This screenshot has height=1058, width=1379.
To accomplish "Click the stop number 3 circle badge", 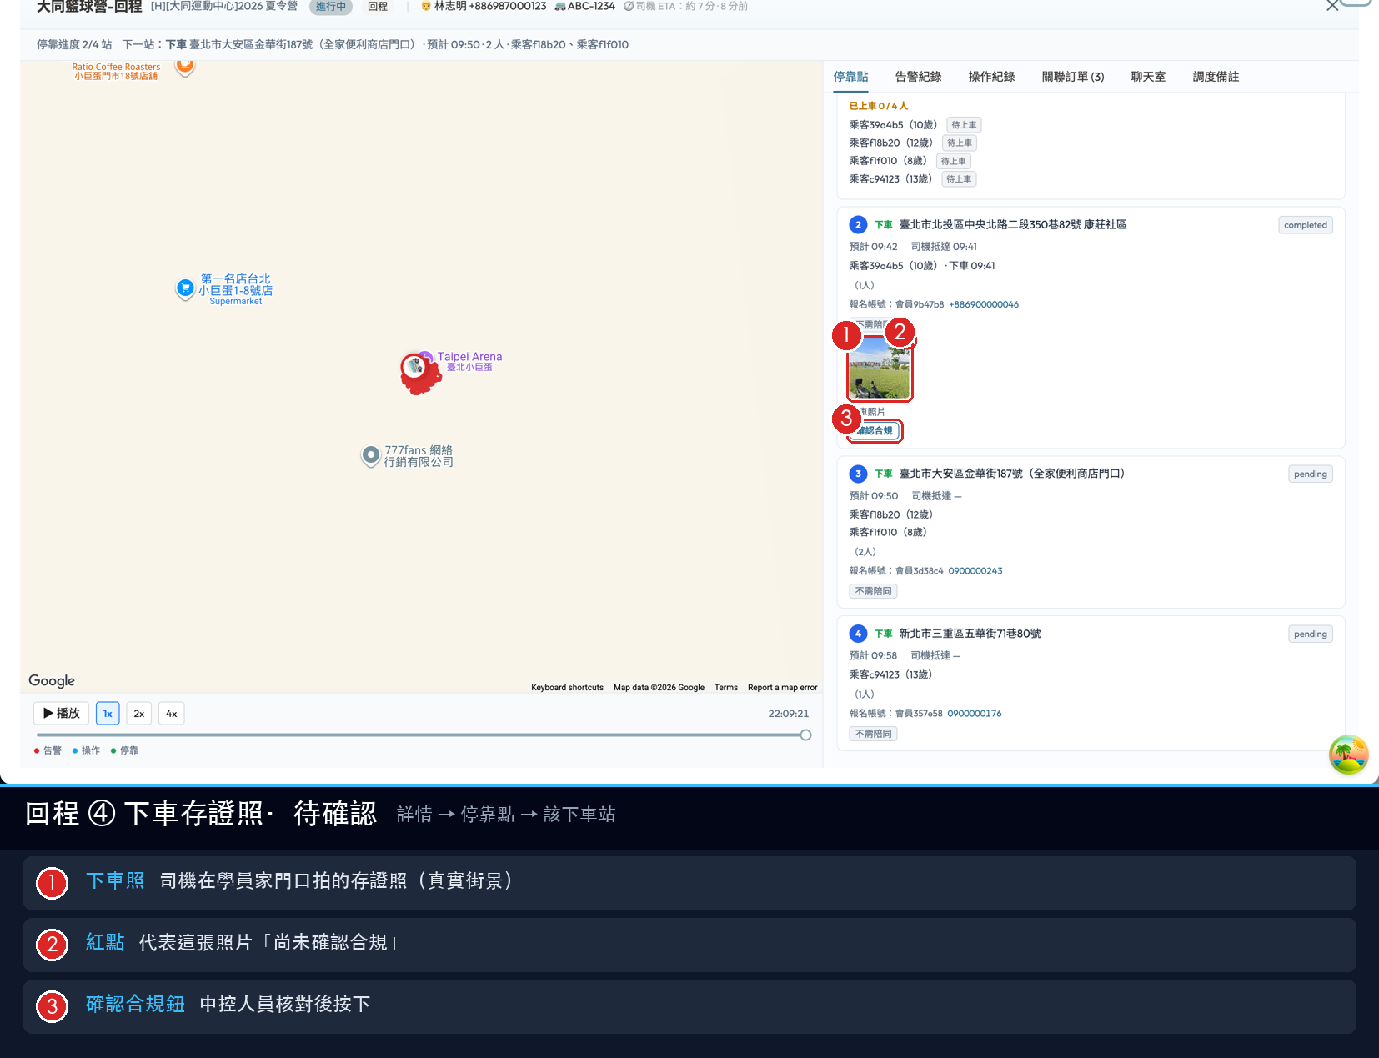I will coord(858,474).
